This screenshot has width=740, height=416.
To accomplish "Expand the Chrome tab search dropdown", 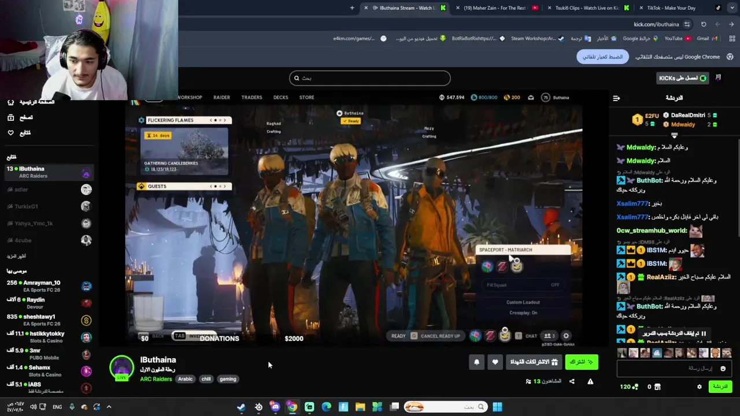I will tap(731, 8).
